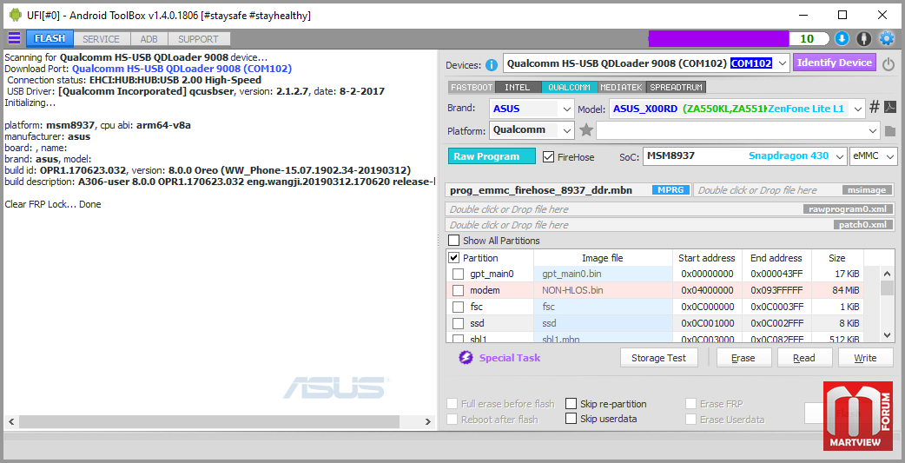Click the favorite star icon

[586, 130]
